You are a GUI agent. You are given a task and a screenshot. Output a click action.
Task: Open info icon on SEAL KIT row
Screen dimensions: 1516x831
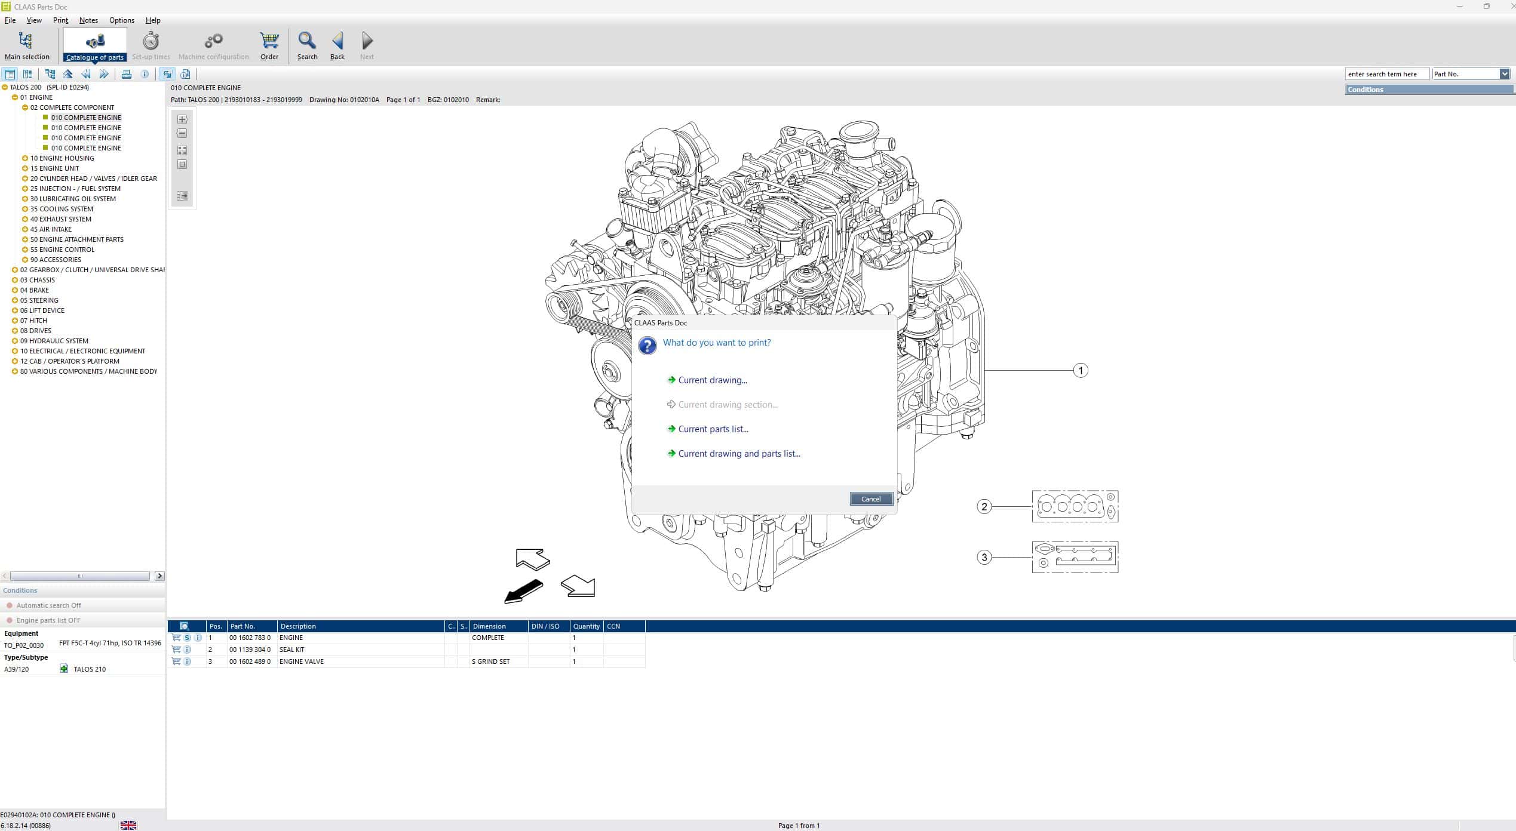pyautogui.click(x=187, y=650)
